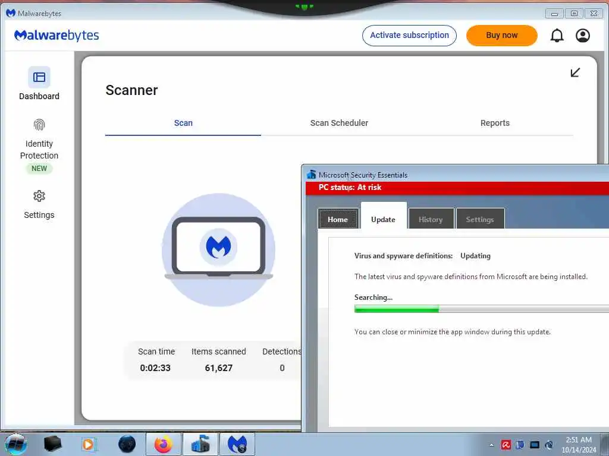Open the user account icon
The width and height of the screenshot is (609, 456).
pyautogui.click(x=583, y=36)
